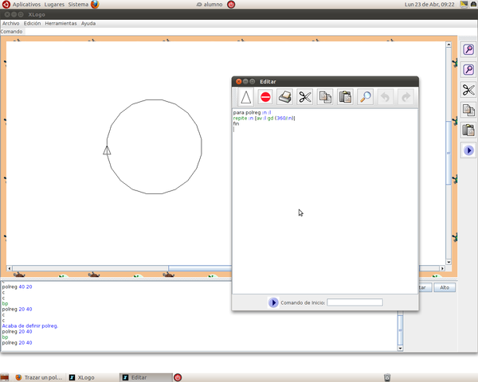
Task: Click the red power icon in top panel
Action: (x=231, y=4)
